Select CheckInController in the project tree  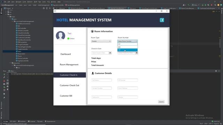[x=22, y=33]
